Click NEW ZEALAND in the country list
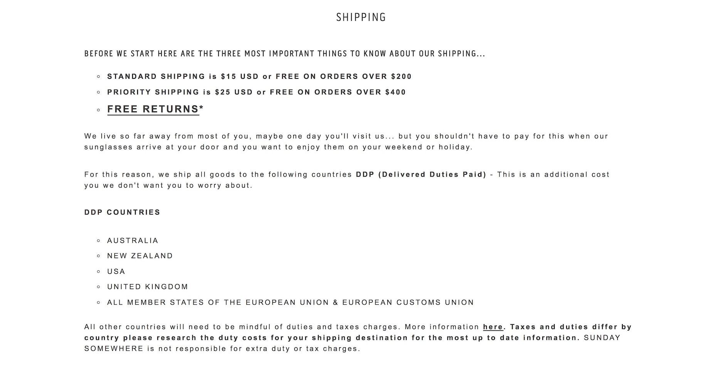The height and width of the screenshot is (368, 703). pos(140,256)
